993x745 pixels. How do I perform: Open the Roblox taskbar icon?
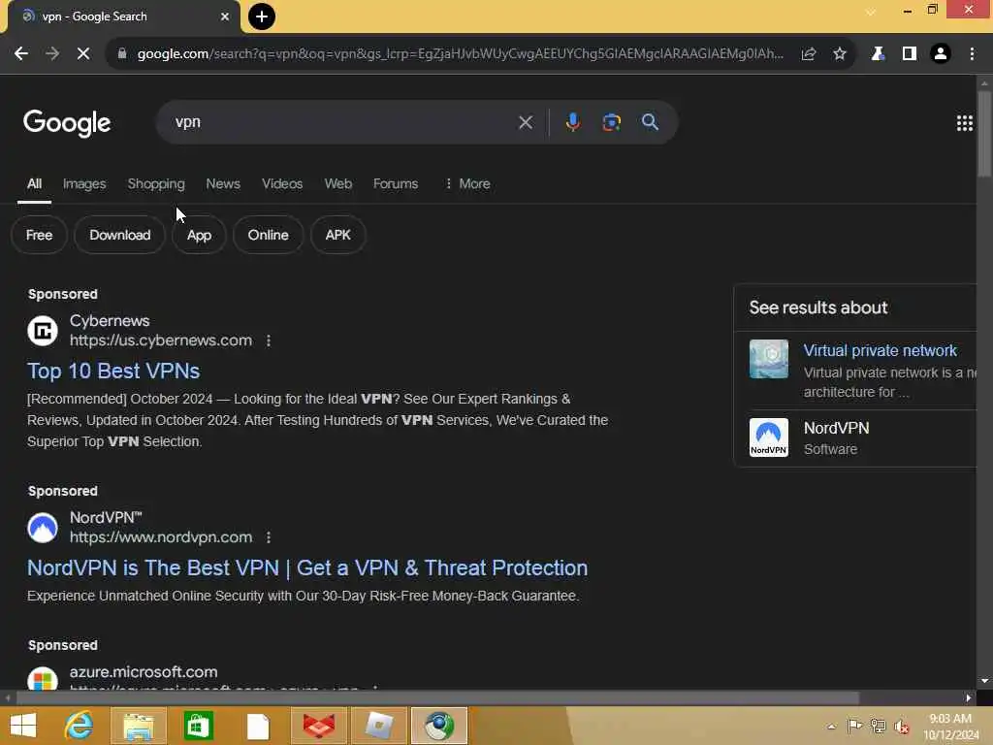tap(379, 726)
